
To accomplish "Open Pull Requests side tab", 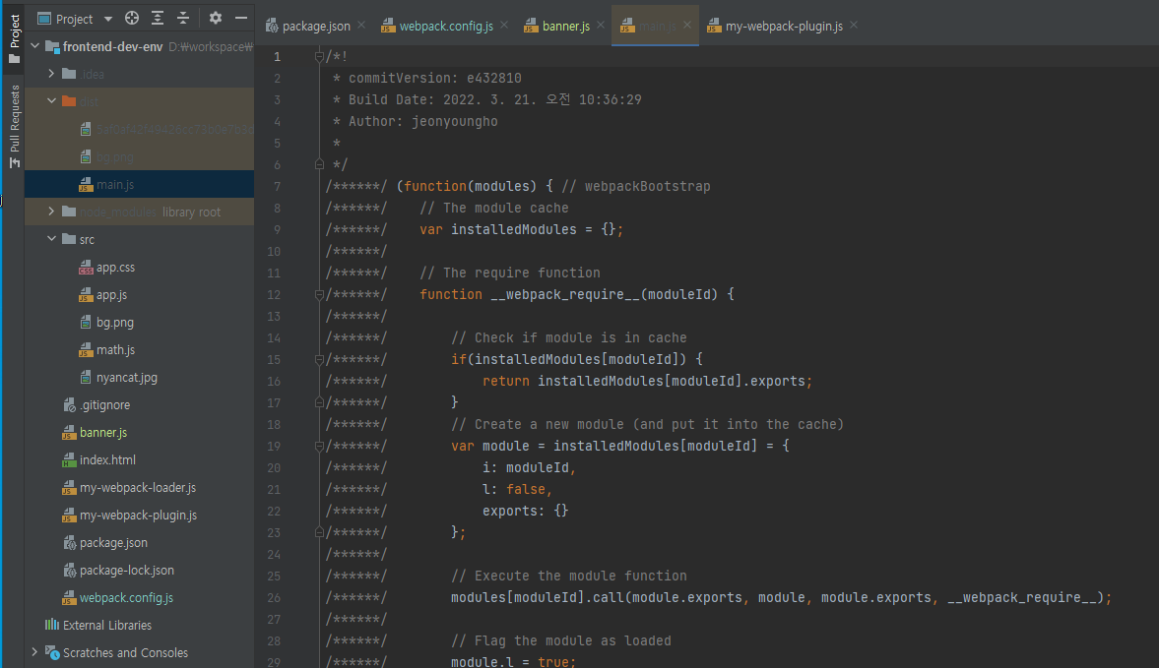I will pos(14,127).
